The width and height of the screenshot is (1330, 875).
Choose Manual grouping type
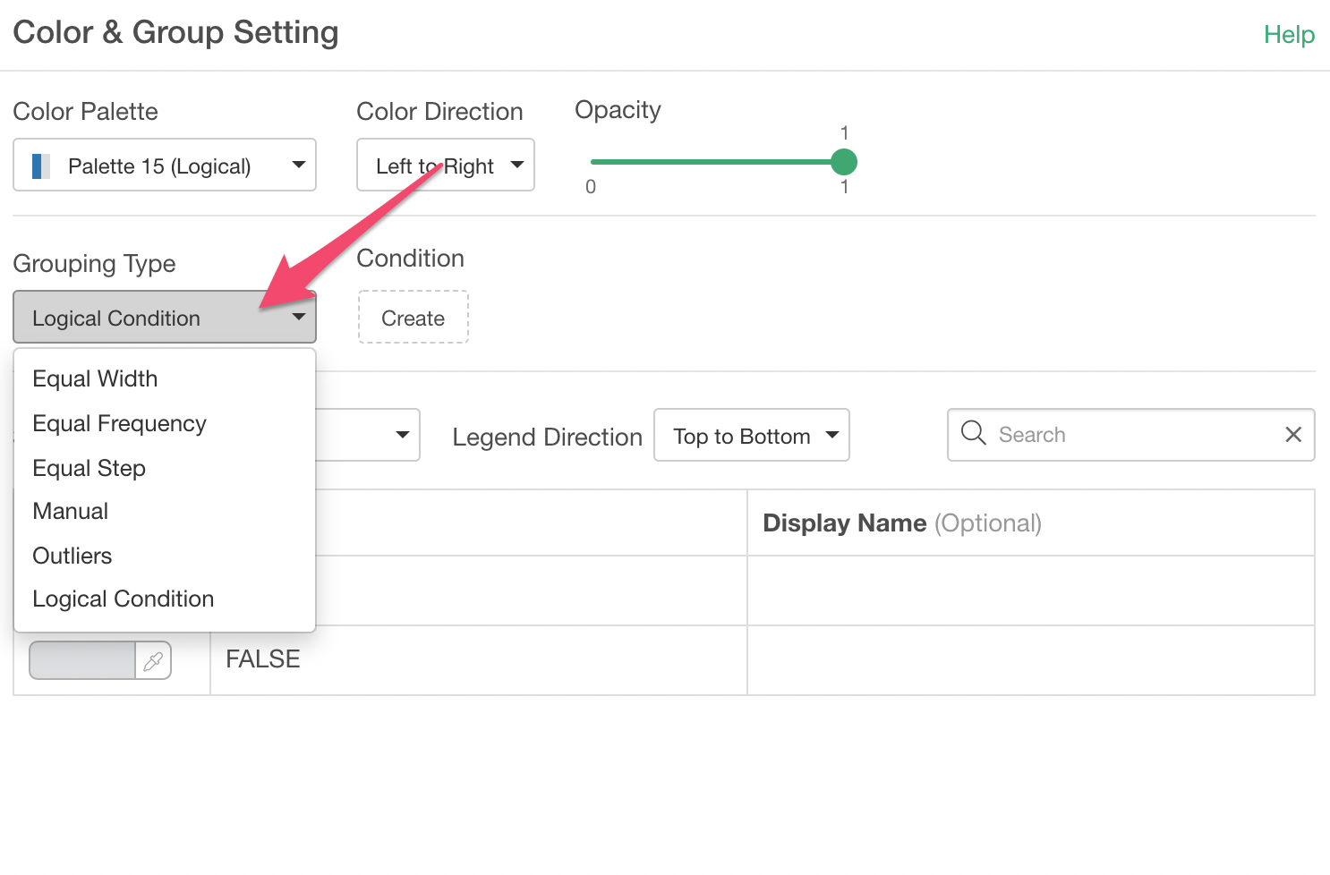70,512
